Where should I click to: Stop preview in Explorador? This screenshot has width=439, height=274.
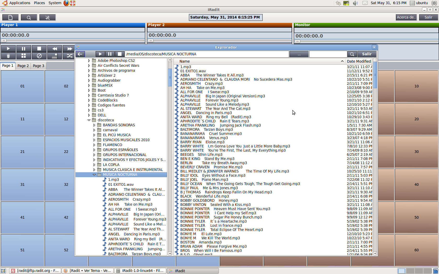pos(120,54)
